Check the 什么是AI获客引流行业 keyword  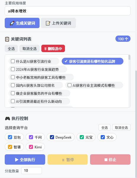click(x=13, y=61)
